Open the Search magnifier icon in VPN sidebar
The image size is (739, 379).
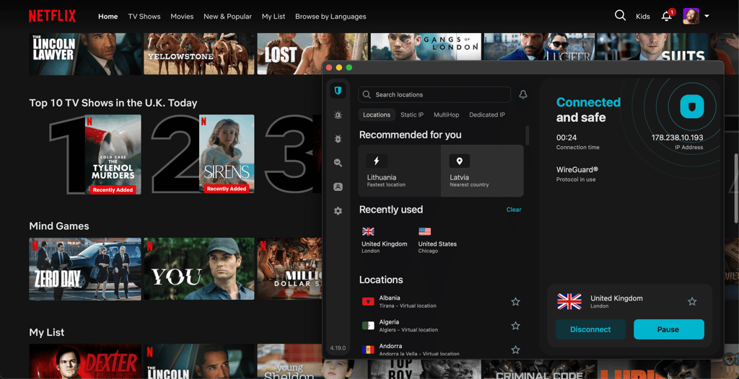tap(338, 163)
